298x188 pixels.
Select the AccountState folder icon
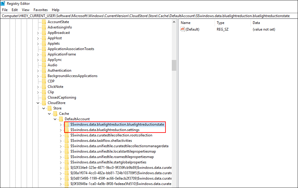tap(44, 22)
